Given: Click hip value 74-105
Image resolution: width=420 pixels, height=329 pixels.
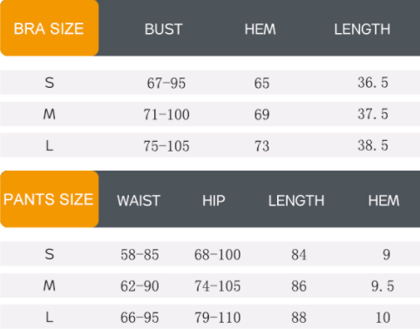Looking at the screenshot, I should (x=218, y=286).
